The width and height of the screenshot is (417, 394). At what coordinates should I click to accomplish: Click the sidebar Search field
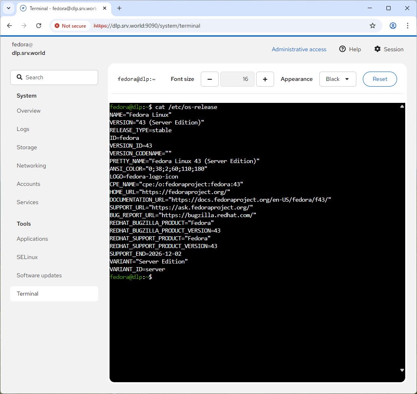[x=54, y=77]
